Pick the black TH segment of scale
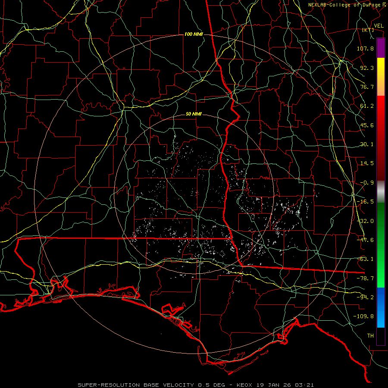 pyautogui.click(x=381, y=336)
